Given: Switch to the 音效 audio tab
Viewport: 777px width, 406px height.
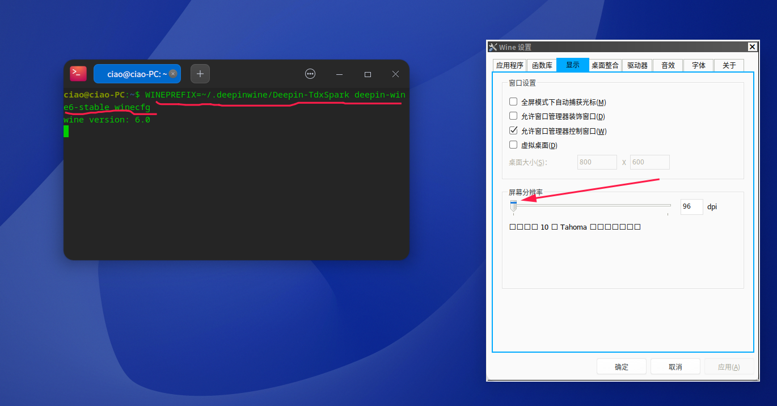Looking at the screenshot, I should [668, 65].
